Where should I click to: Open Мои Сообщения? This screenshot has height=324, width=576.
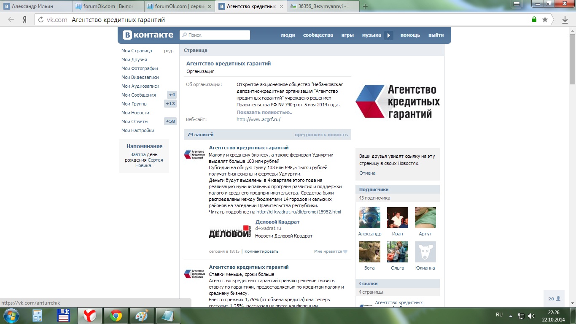(x=139, y=95)
